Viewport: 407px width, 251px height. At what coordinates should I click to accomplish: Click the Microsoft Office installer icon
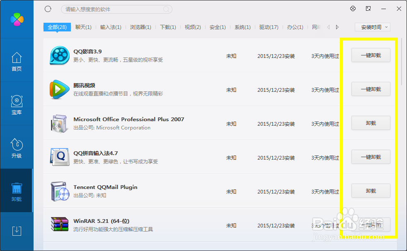59,124
